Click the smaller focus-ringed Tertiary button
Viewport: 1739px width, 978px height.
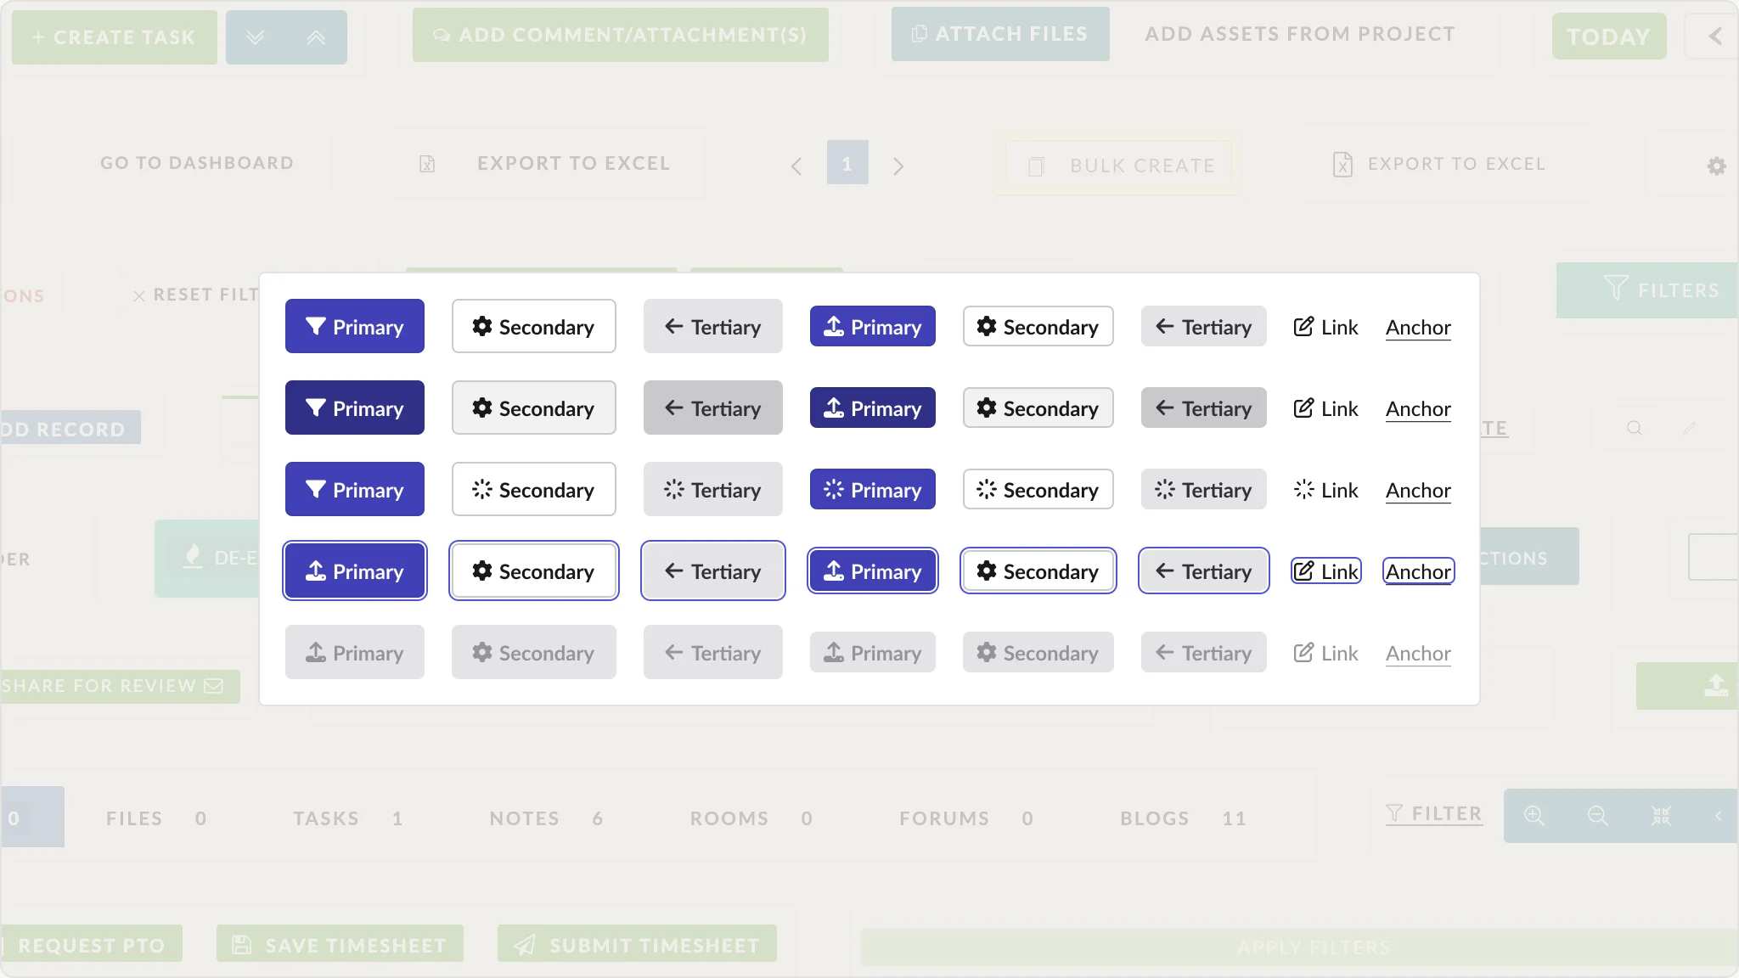[x=1204, y=570]
